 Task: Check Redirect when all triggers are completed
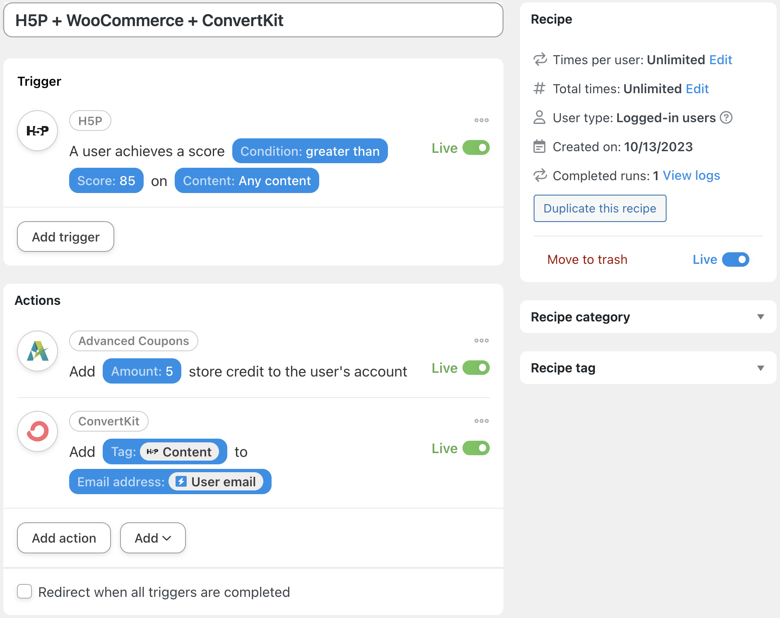point(24,591)
